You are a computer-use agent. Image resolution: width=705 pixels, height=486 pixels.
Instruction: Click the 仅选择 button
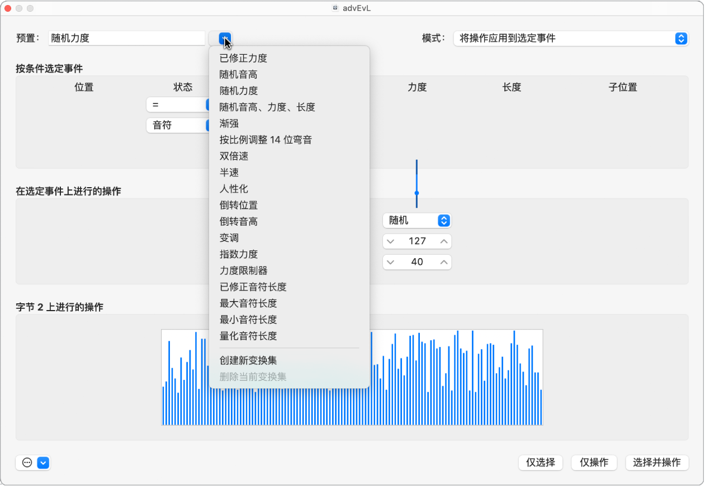pos(540,463)
